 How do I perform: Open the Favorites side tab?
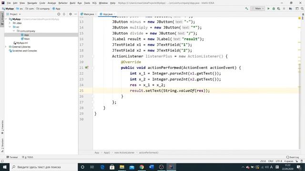coord(2,127)
